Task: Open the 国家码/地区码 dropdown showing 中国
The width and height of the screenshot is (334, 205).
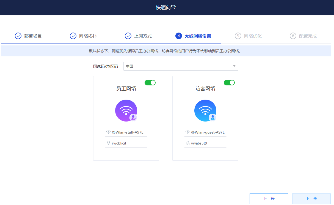Action: point(179,66)
